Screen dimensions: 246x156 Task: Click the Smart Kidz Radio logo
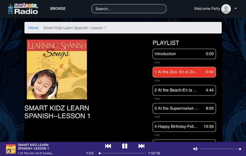point(23,9)
